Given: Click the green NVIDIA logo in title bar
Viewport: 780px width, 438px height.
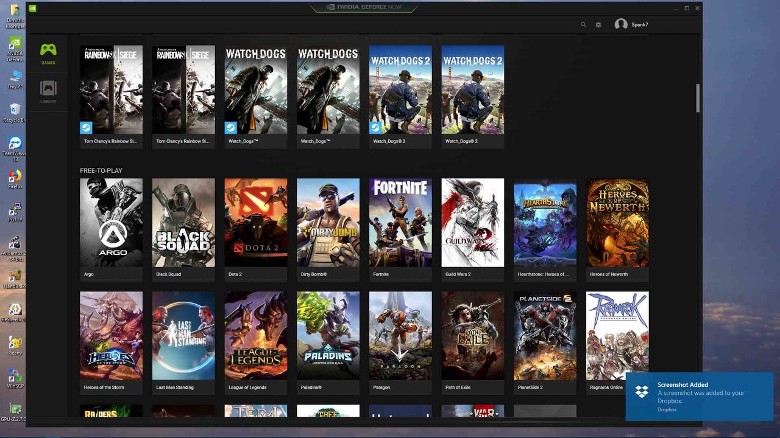Looking at the screenshot, I should coord(32,9).
